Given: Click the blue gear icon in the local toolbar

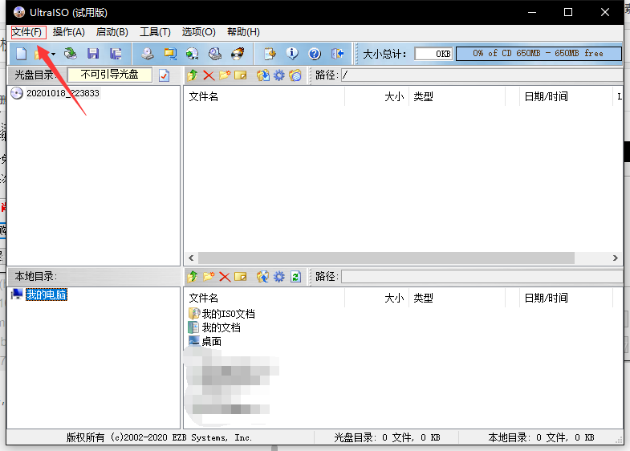Looking at the screenshot, I should pos(278,277).
